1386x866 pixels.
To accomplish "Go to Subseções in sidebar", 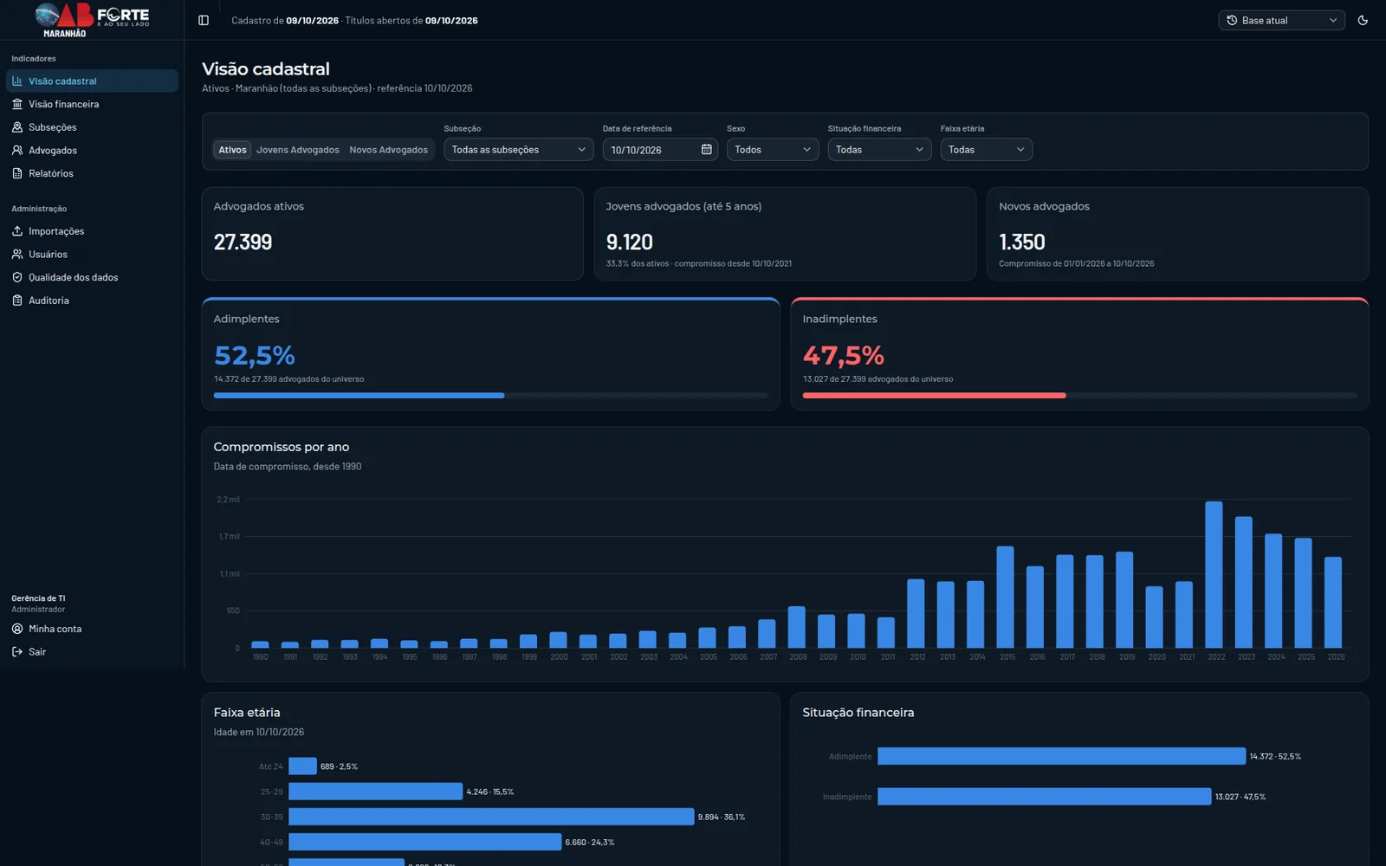I will click(92, 127).
